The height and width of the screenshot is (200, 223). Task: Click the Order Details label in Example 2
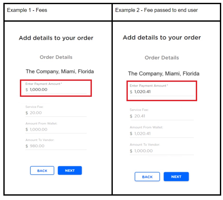click(162, 58)
